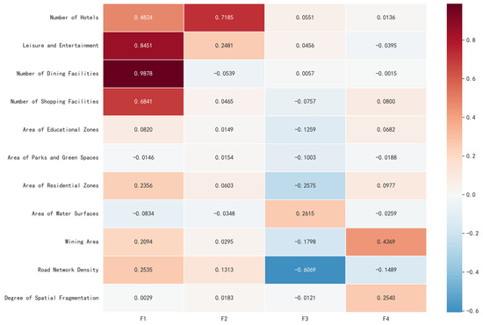483x325 pixels.
Task: Select the -0.6069 Road Network Density cell
Action: pos(306,270)
